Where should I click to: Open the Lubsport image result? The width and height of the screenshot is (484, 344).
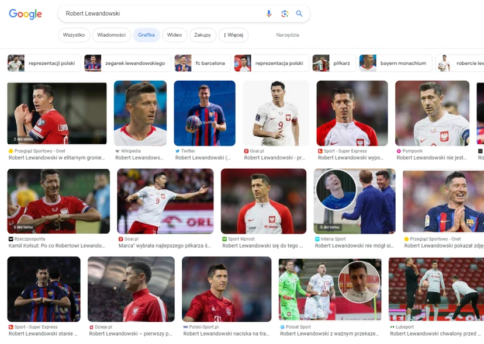[x=437, y=289]
